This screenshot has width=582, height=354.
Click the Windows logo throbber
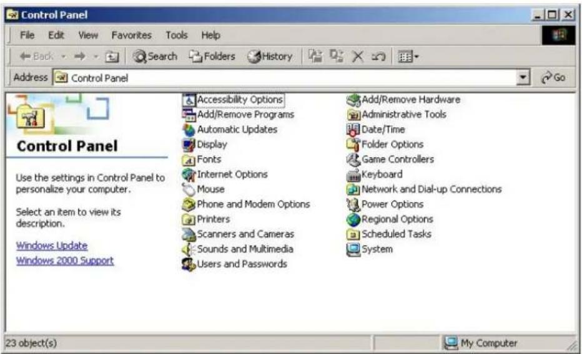tap(559, 36)
